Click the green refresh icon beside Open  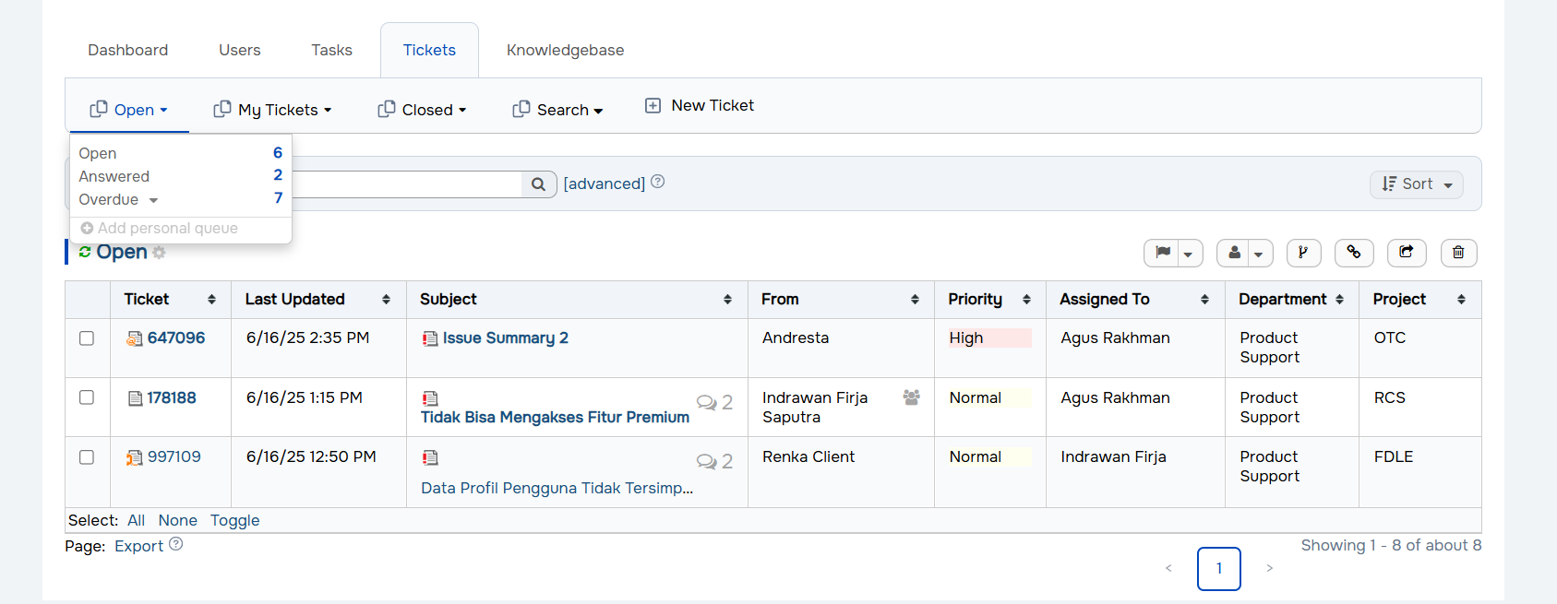pyautogui.click(x=85, y=253)
